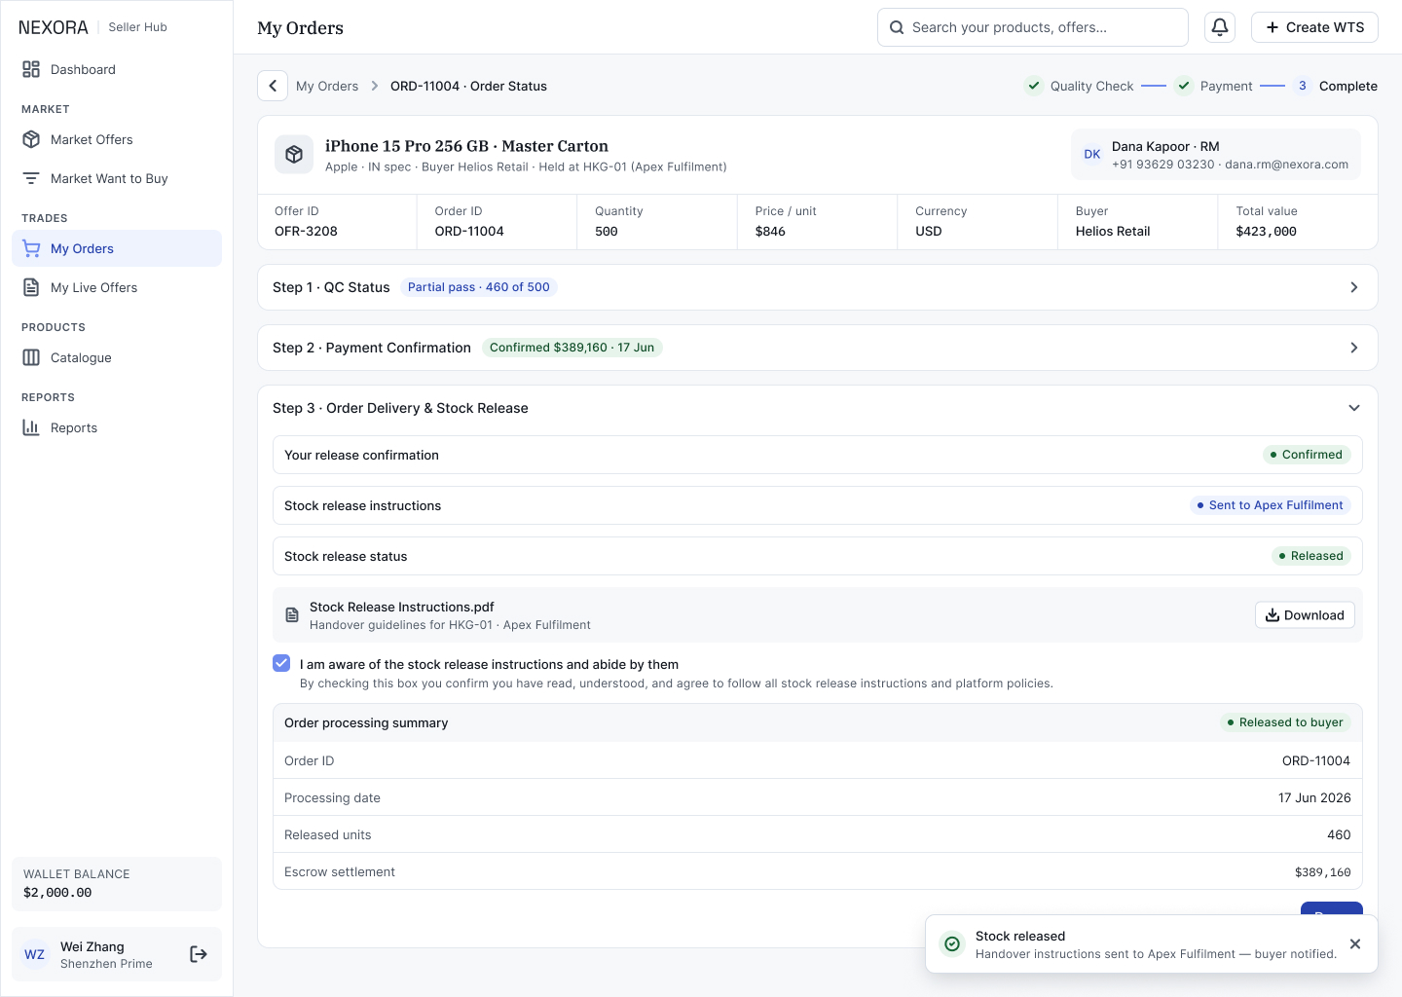Open the Catalogue page
The height and width of the screenshot is (997, 1402).
click(x=117, y=357)
